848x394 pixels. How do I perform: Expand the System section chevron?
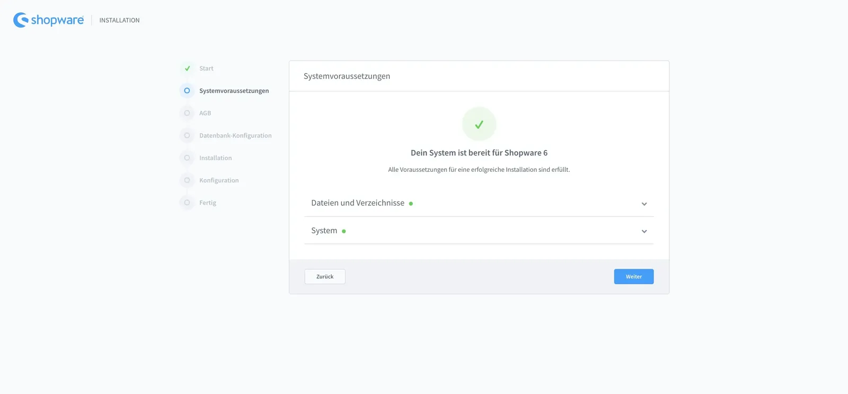coord(644,231)
